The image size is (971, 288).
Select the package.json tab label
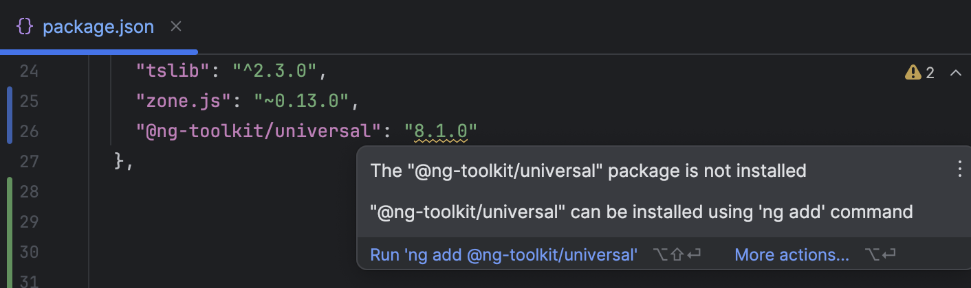pyautogui.click(x=98, y=27)
